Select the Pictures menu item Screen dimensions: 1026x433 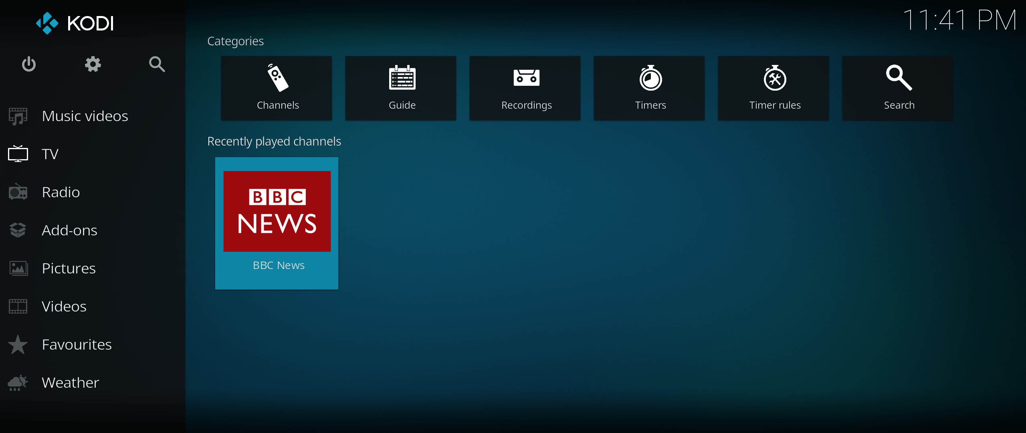coord(68,267)
